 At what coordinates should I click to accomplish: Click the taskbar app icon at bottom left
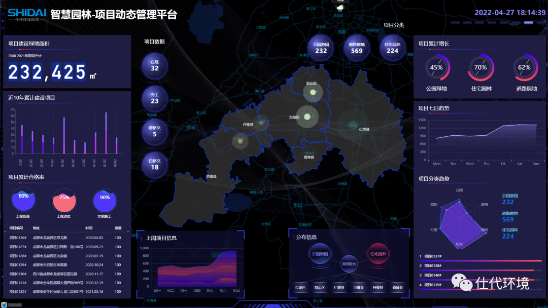coord(4,304)
